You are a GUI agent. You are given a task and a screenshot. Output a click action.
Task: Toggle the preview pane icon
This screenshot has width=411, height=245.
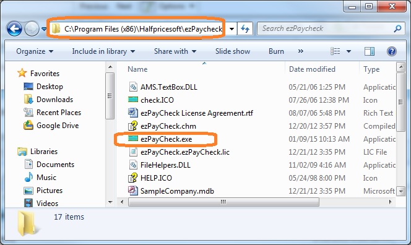click(x=370, y=51)
